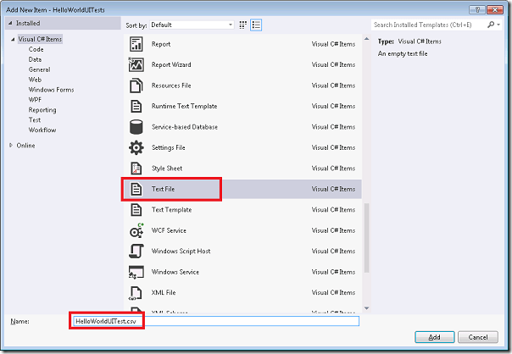
Task: Switch to medium icons list view
Action: [x=256, y=25]
